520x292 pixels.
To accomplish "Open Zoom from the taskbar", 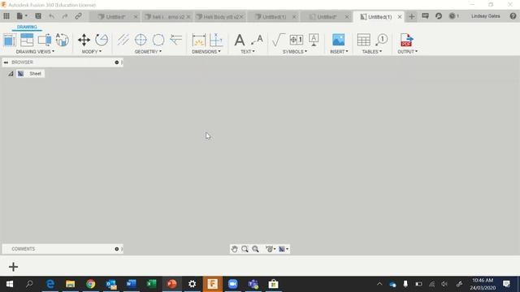I will tap(233, 284).
